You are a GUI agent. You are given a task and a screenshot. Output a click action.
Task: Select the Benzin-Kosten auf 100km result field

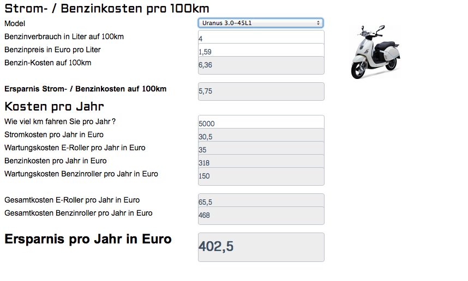261,65
